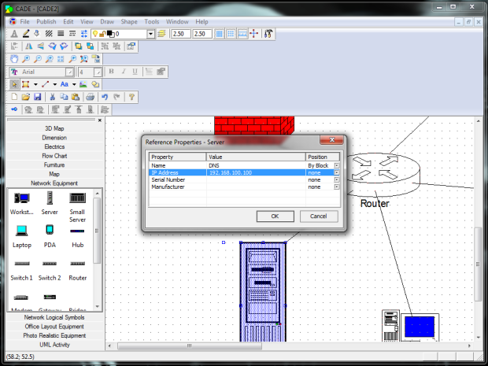Open the Shape menu
The width and height of the screenshot is (488, 366).
(x=129, y=21)
